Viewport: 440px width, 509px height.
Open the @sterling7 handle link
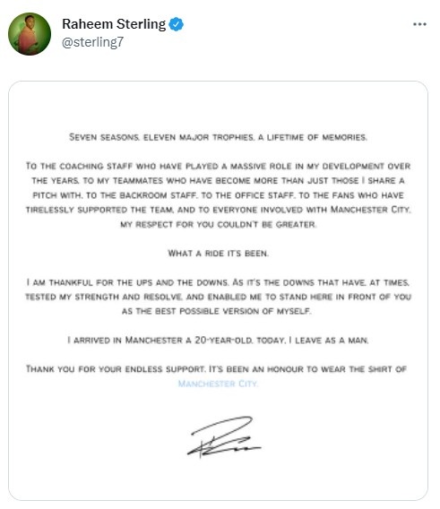click(92, 42)
